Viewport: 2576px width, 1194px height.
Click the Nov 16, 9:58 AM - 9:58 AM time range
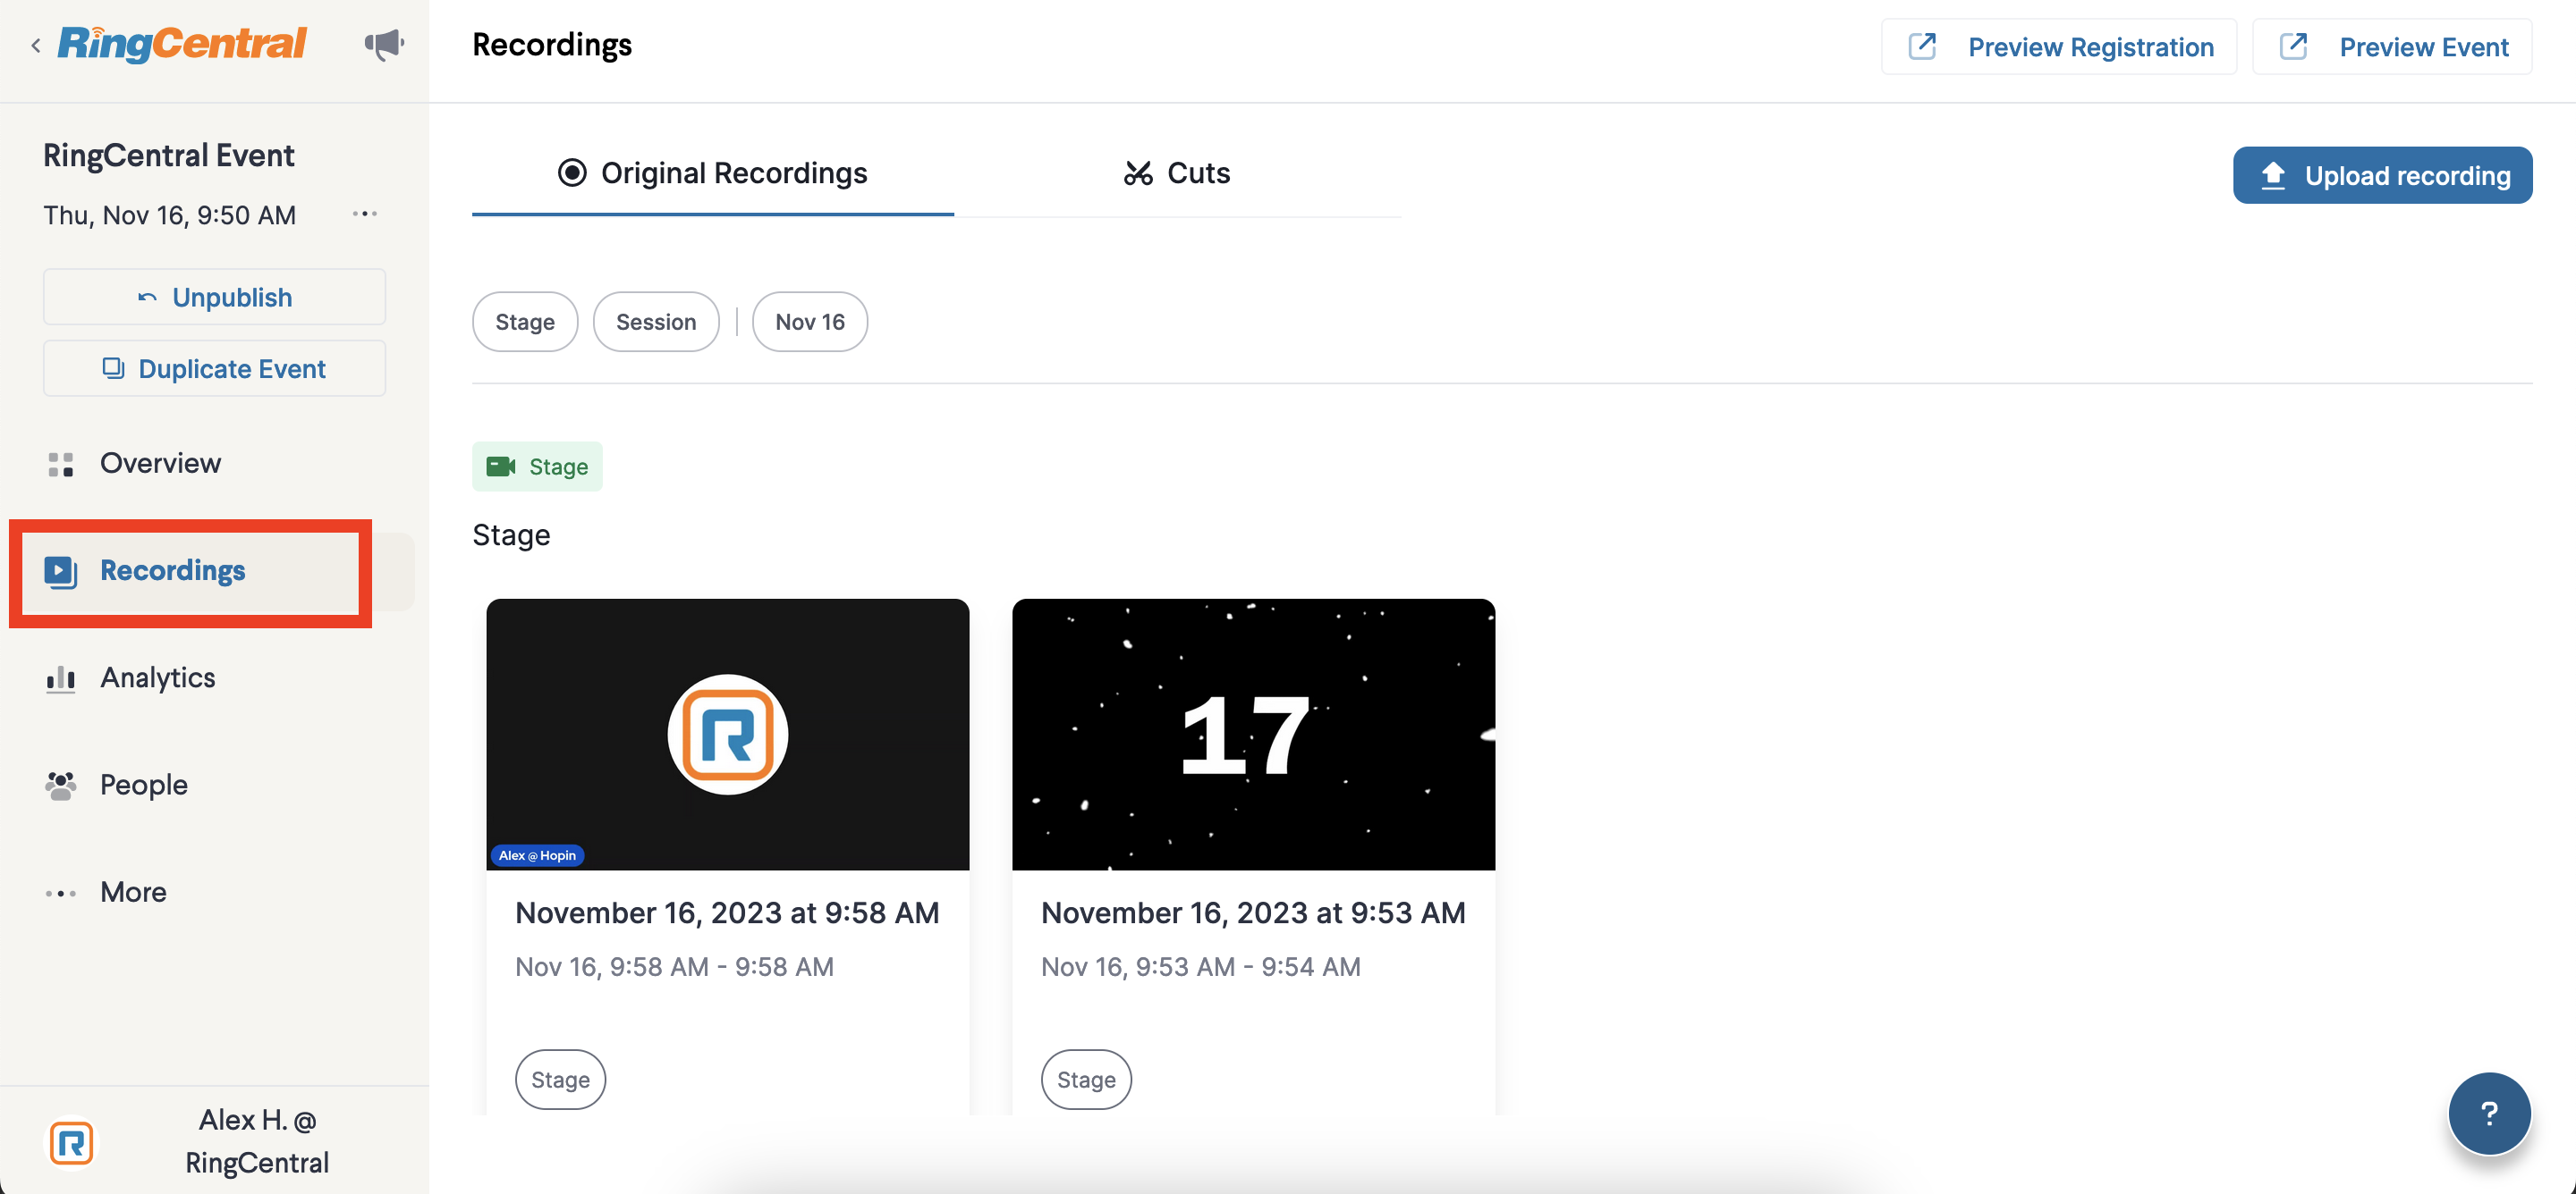tap(674, 967)
